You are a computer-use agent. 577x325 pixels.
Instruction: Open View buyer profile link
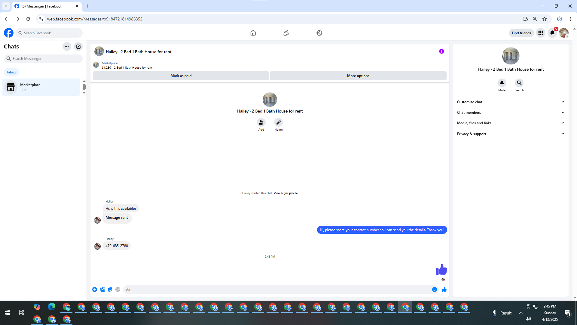click(285, 193)
